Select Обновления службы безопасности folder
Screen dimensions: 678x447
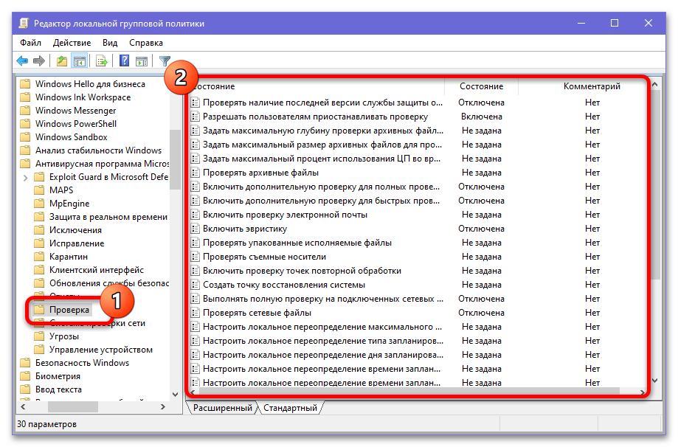109,283
